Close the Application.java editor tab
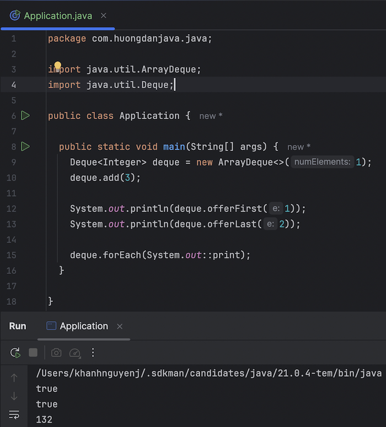This screenshot has height=427, width=386. (x=104, y=16)
